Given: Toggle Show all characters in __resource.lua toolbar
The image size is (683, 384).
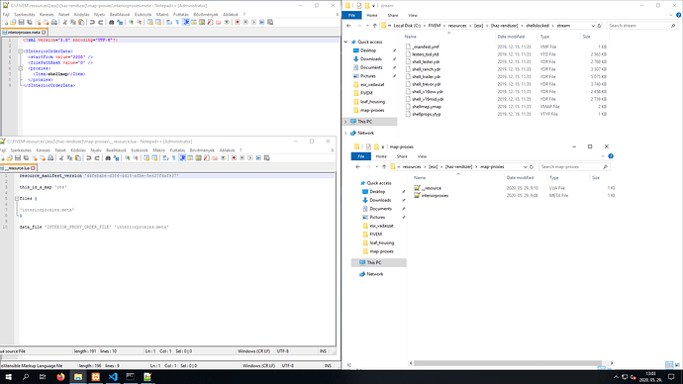Looking at the screenshot, I should click(174, 158).
